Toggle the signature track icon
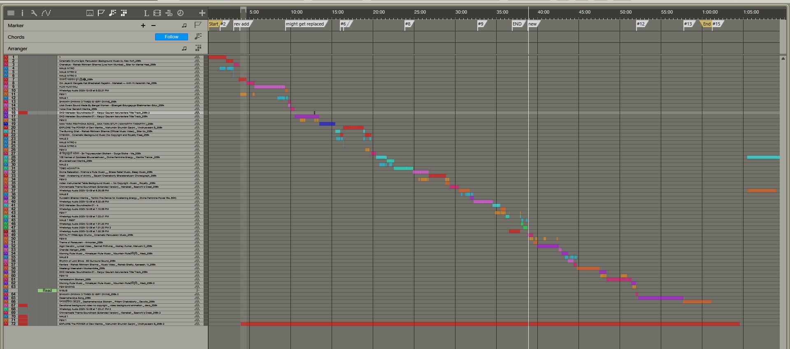 169,13
